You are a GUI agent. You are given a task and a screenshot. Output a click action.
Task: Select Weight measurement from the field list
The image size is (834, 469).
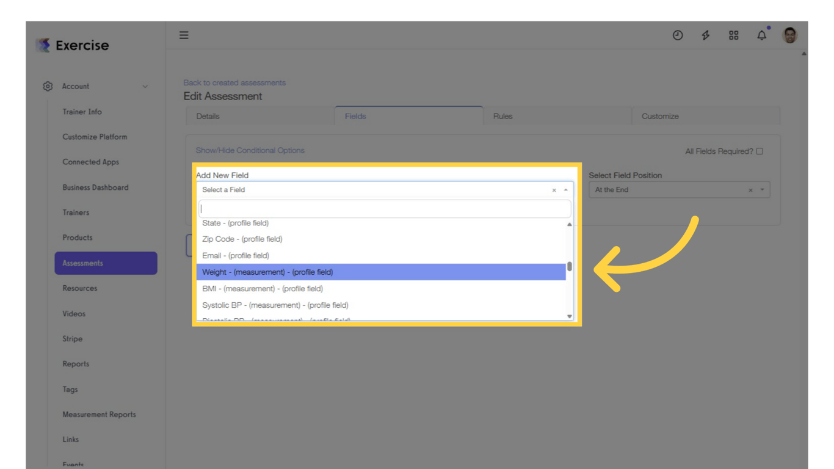tap(267, 272)
